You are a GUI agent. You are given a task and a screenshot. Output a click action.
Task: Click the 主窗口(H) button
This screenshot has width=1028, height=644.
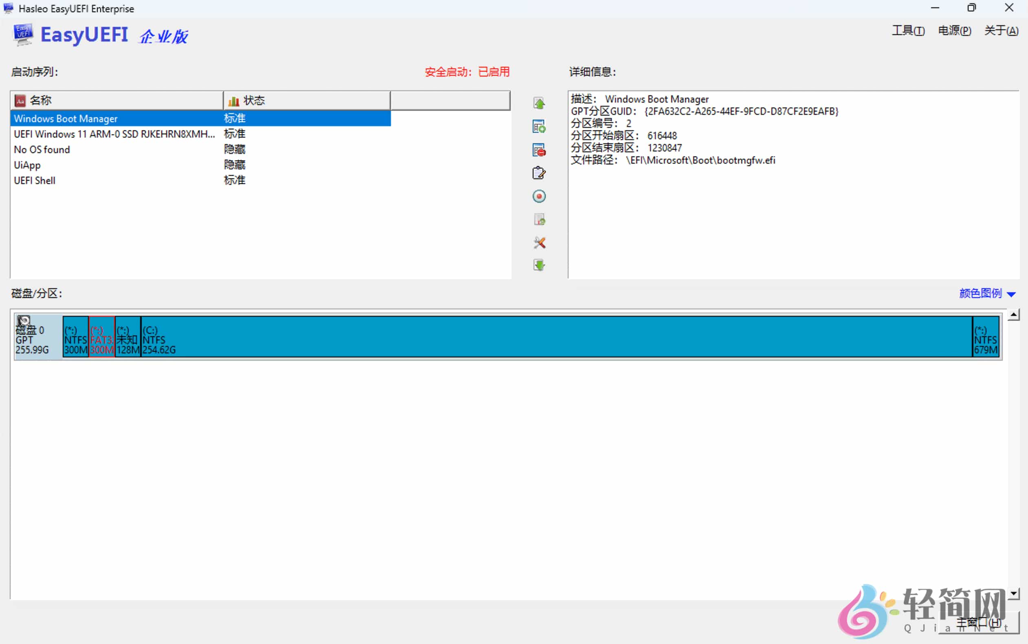click(980, 622)
